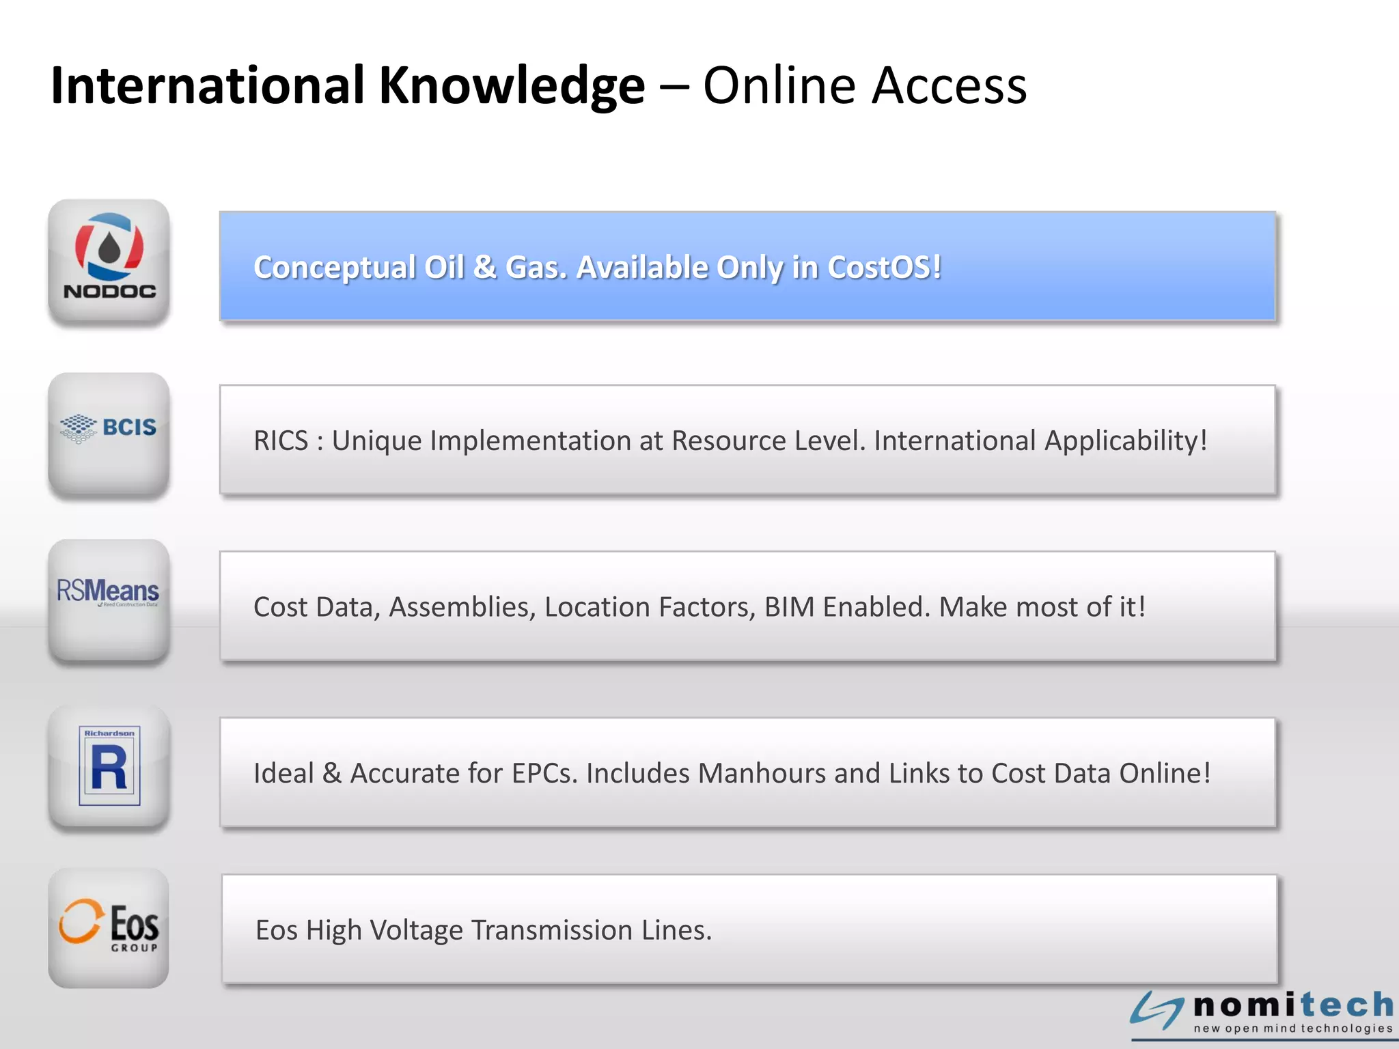Viewport: 1399px width, 1049px height.
Task: Click the Cost Data, Assemblies box
Action: click(747, 606)
